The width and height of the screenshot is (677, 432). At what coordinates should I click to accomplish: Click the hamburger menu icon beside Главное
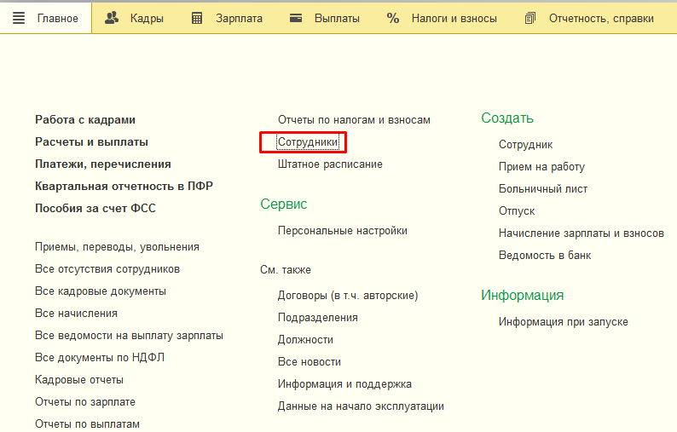click(19, 18)
